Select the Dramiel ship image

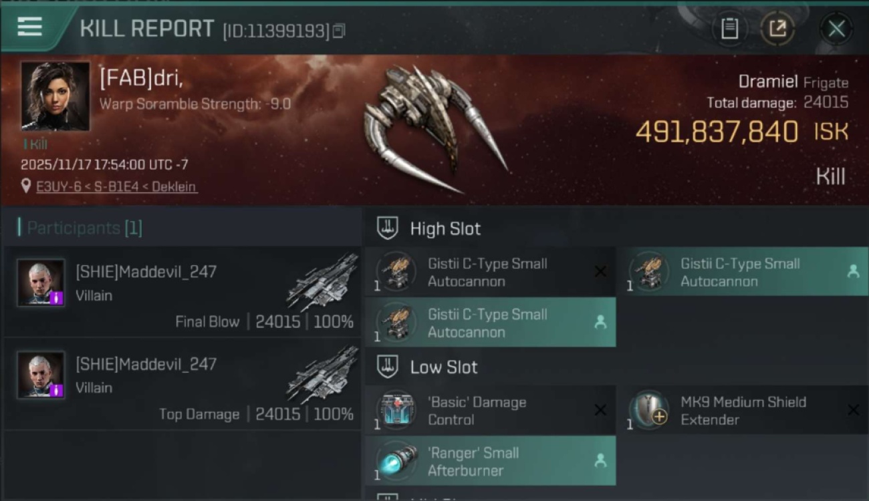434,127
